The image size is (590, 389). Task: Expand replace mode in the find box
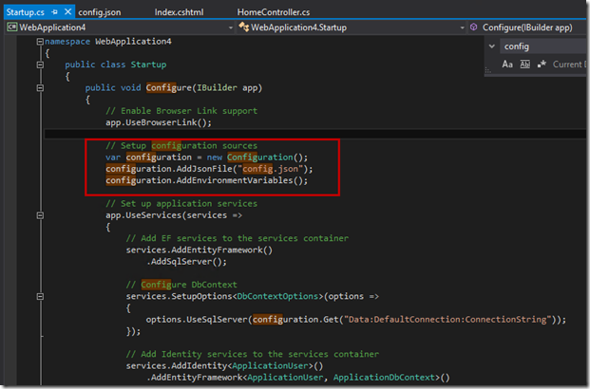pos(491,46)
